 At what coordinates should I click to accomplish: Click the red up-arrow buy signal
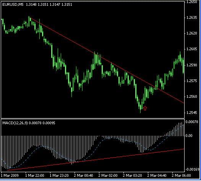coord(145,108)
